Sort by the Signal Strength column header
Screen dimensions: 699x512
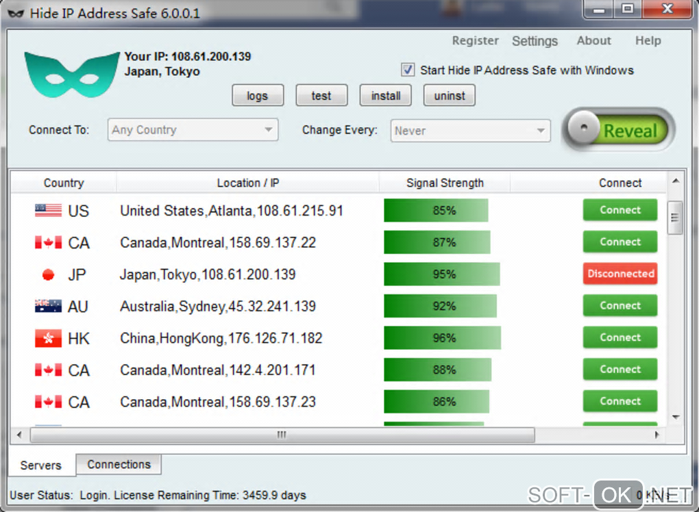tap(445, 183)
